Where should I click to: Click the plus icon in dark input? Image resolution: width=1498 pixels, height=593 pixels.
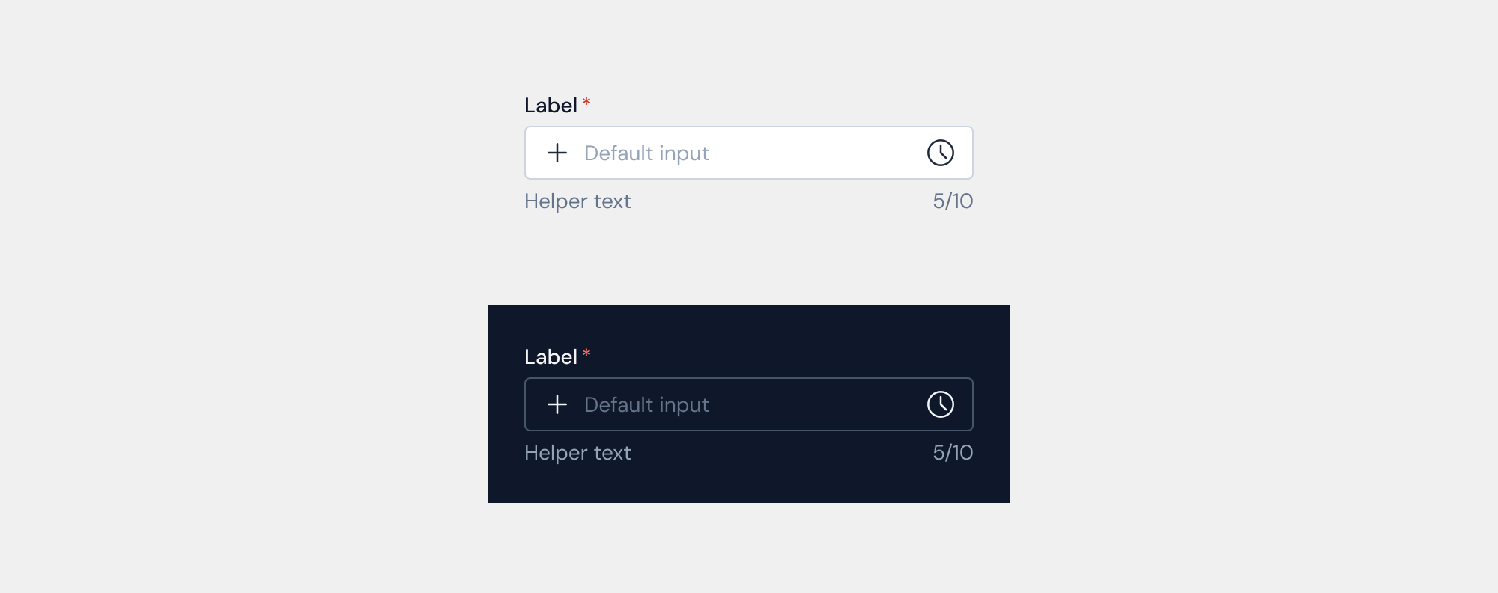tap(557, 404)
